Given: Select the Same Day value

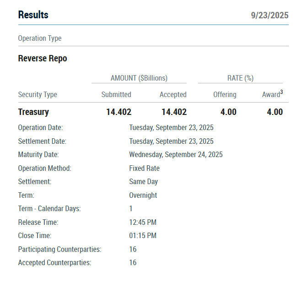Looking at the screenshot, I should (x=144, y=182).
